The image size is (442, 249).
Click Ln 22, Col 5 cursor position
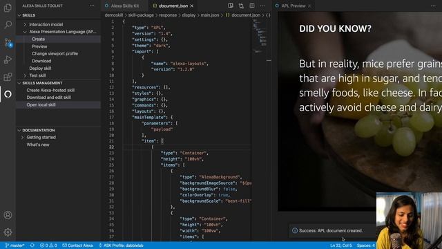click(341, 246)
